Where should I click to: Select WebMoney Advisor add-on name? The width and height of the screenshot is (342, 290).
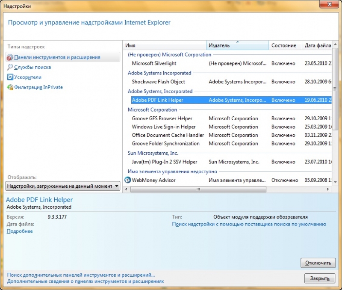153,180
